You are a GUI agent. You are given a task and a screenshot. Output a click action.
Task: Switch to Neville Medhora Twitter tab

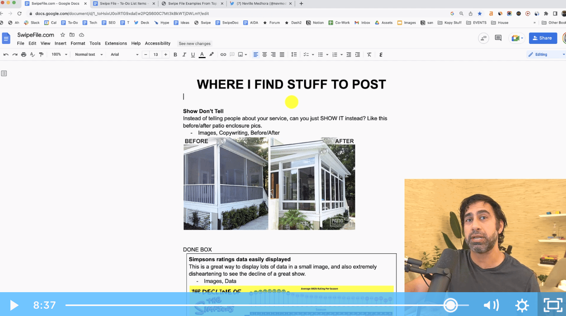coord(261,3)
